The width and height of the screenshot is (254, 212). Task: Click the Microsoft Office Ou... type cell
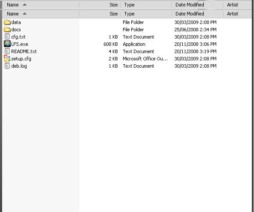[x=145, y=59]
